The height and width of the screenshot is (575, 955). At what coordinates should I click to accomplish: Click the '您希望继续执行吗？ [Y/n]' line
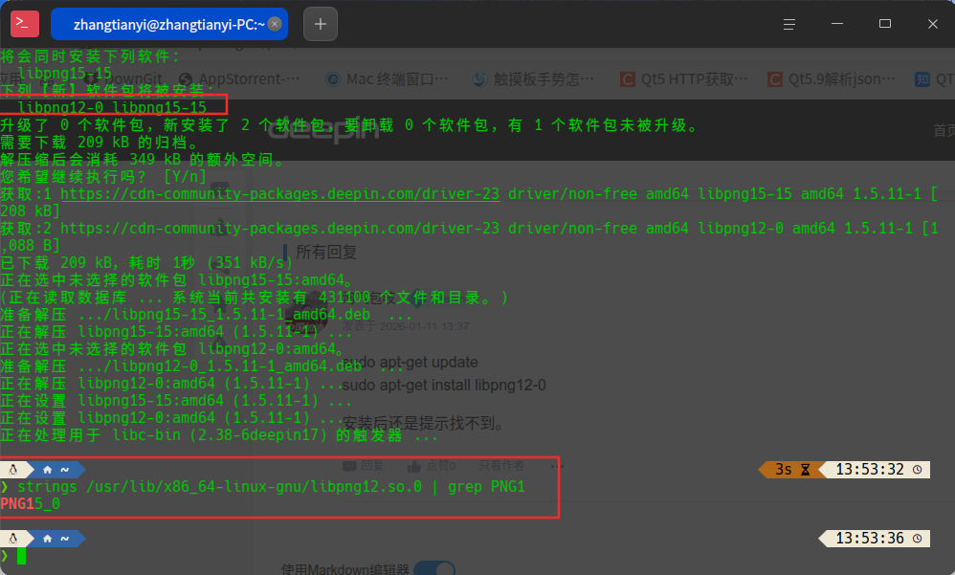103,177
